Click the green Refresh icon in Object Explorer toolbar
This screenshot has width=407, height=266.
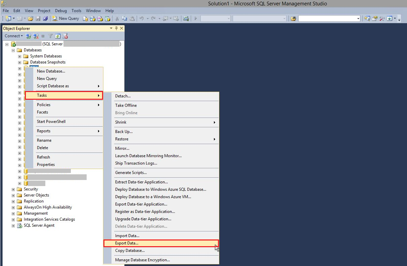click(58, 36)
